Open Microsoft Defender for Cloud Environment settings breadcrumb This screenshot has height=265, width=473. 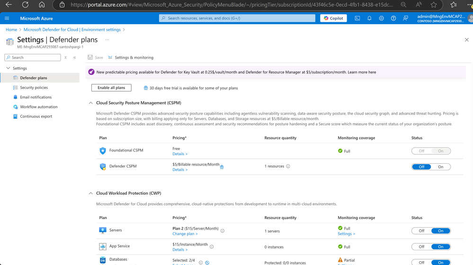point(72,29)
